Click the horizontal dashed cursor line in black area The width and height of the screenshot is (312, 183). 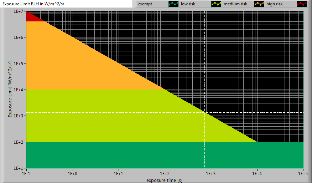point(256,113)
